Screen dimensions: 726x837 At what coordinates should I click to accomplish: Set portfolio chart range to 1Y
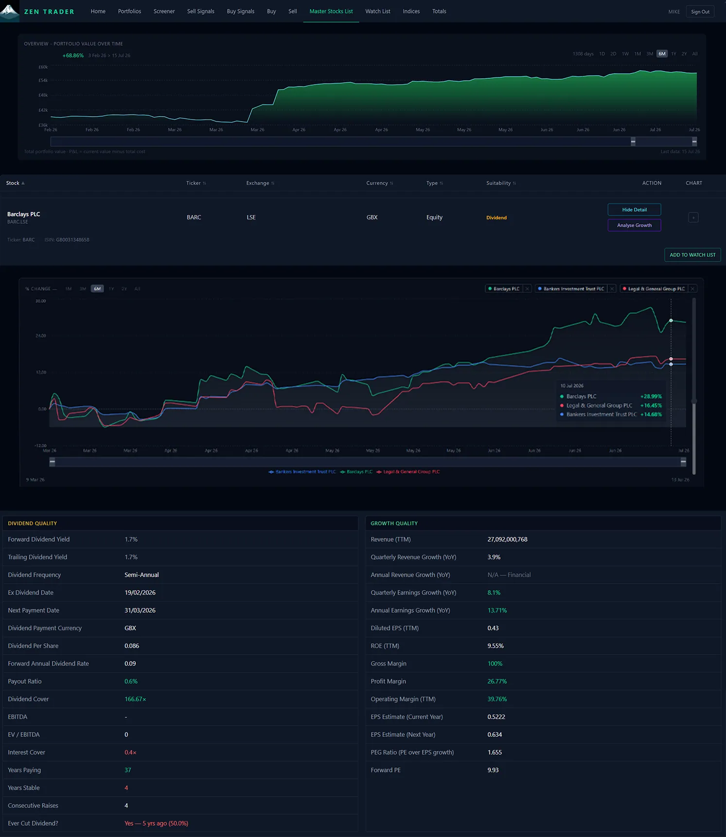(673, 54)
